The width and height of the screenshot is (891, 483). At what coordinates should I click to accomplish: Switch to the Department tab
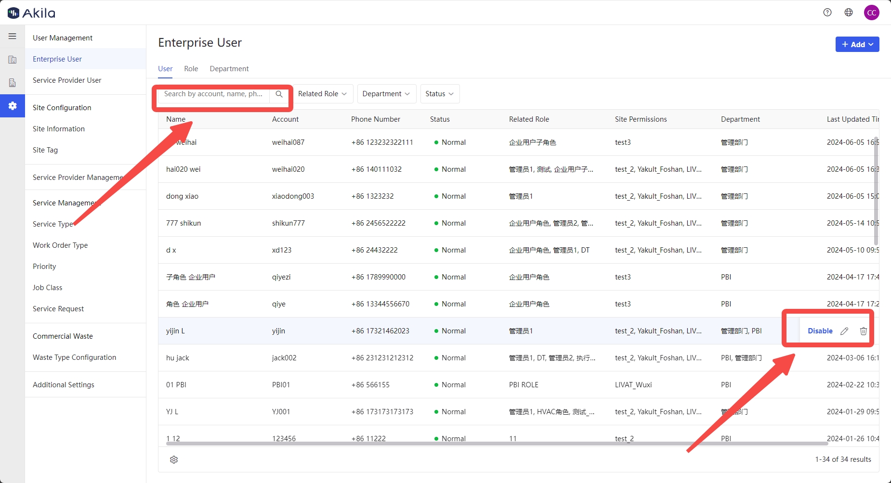tap(229, 69)
